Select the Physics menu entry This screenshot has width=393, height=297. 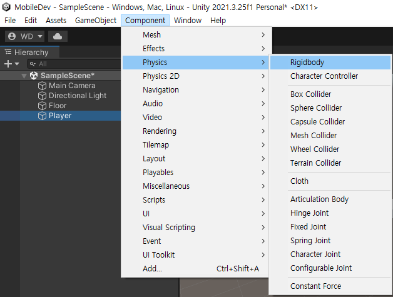pyautogui.click(x=195, y=63)
